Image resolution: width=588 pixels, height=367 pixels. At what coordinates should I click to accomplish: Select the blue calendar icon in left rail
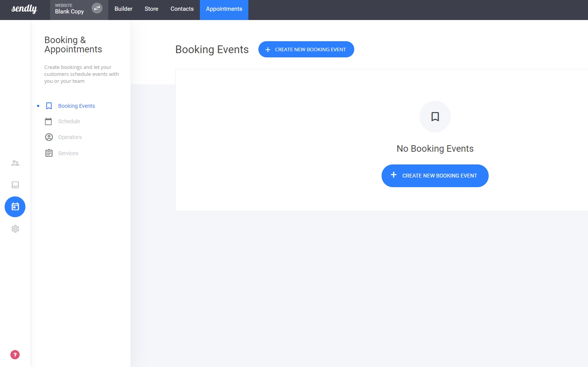[15, 207]
